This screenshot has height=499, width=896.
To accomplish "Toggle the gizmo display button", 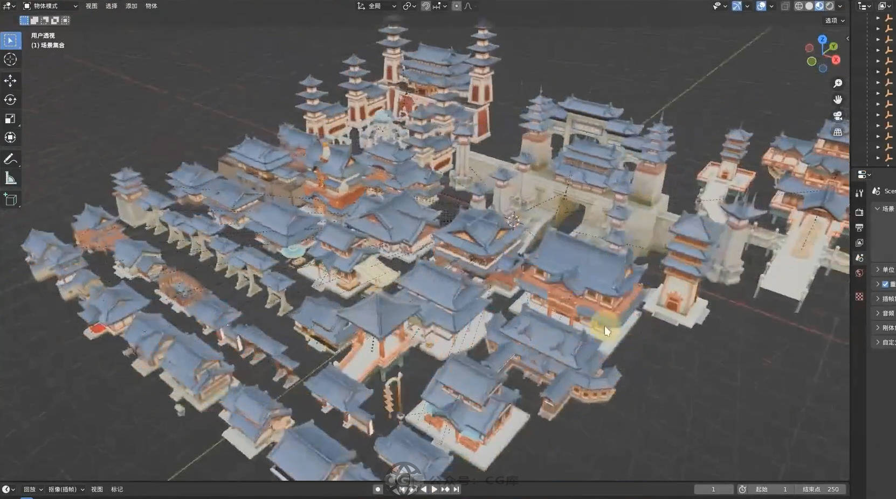I will (737, 6).
